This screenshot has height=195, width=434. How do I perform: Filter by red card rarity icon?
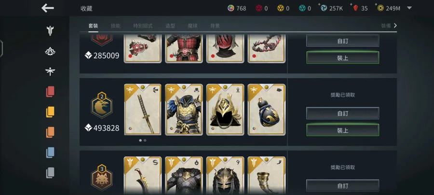pyautogui.click(x=50, y=92)
